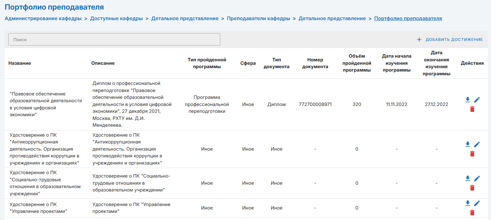Edit the Социально-трудовые отношения row
This screenshot has height=220, width=491.
click(x=477, y=178)
